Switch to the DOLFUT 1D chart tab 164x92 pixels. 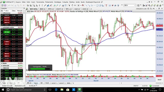(x=60, y=9)
